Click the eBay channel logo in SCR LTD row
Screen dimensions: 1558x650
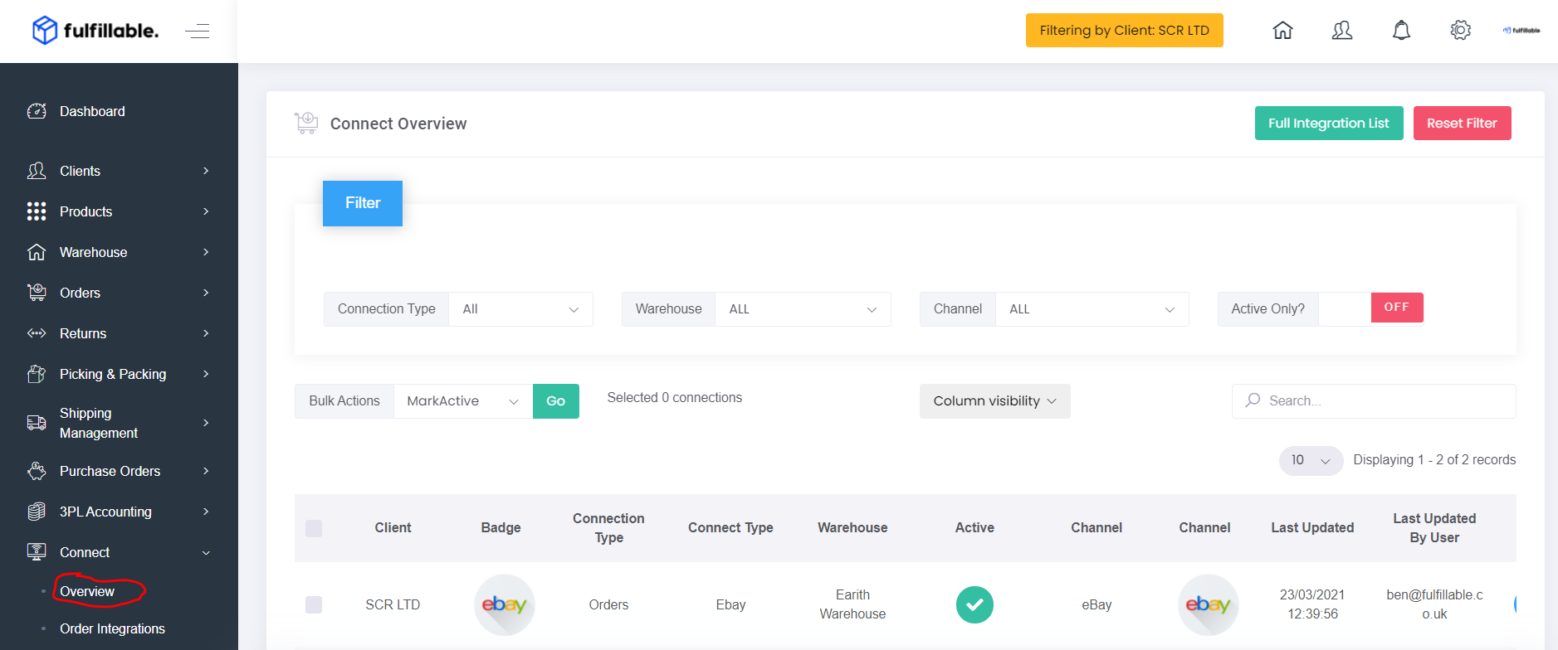pyautogui.click(x=1208, y=604)
